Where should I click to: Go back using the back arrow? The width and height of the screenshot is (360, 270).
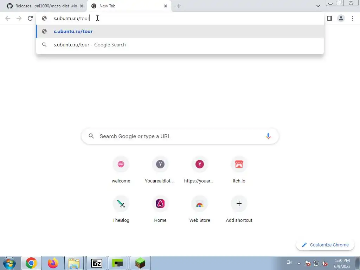[x=8, y=18]
